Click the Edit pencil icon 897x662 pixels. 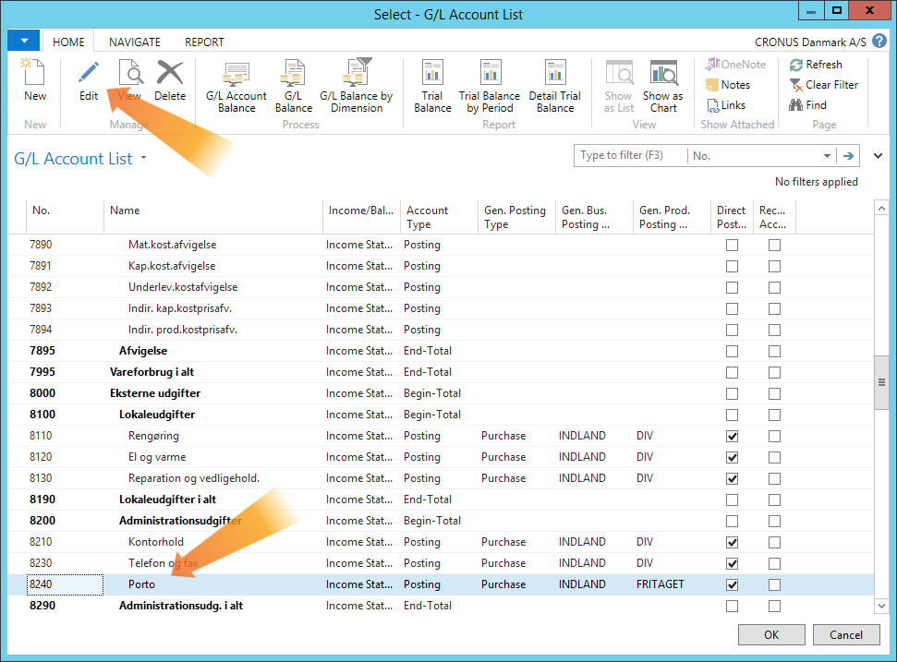89,73
